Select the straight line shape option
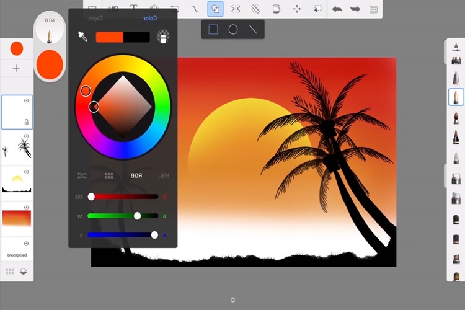Screen dimensions: 465x310 (x=253, y=29)
